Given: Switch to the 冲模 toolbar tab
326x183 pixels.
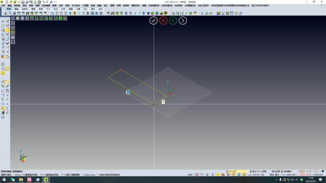Looking at the screenshot, I should 78,9.
